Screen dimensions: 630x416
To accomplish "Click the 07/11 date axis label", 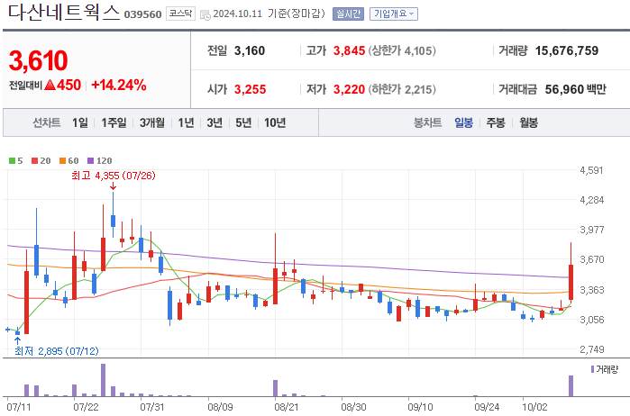I will 19,407.
